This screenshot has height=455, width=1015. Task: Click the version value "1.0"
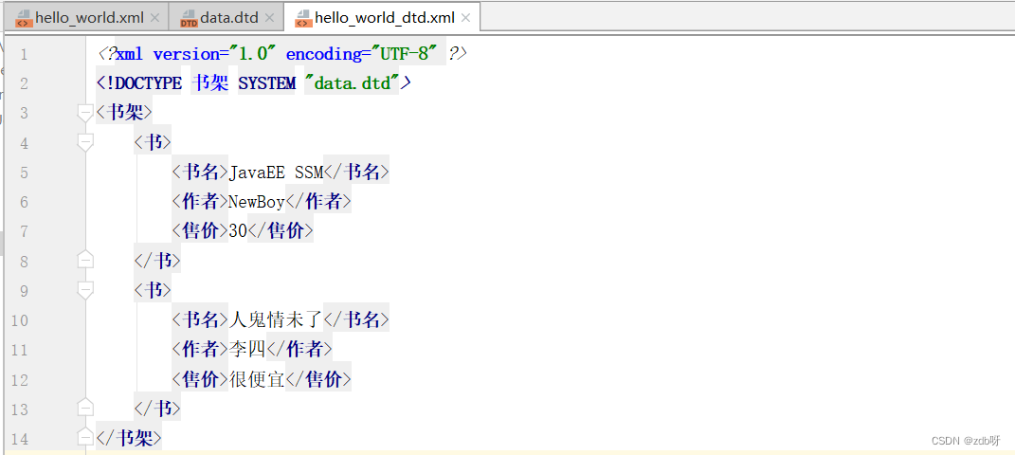[x=253, y=54]
